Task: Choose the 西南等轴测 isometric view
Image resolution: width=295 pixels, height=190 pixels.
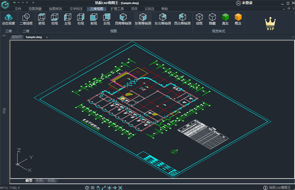Action: point(123,19)
